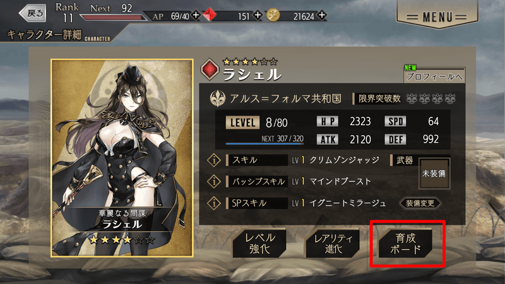The height and width of the screenshot is (284, 505).
Task: Open info icon beside パッシブスキル
Action: [x=214, y=181]
